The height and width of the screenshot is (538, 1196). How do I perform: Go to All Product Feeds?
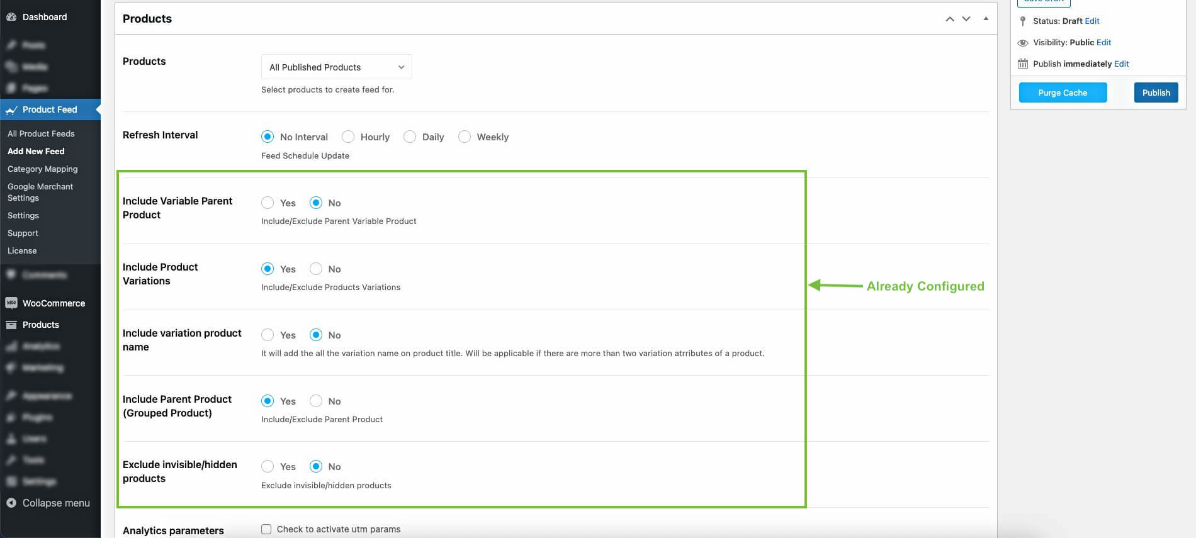41,133
